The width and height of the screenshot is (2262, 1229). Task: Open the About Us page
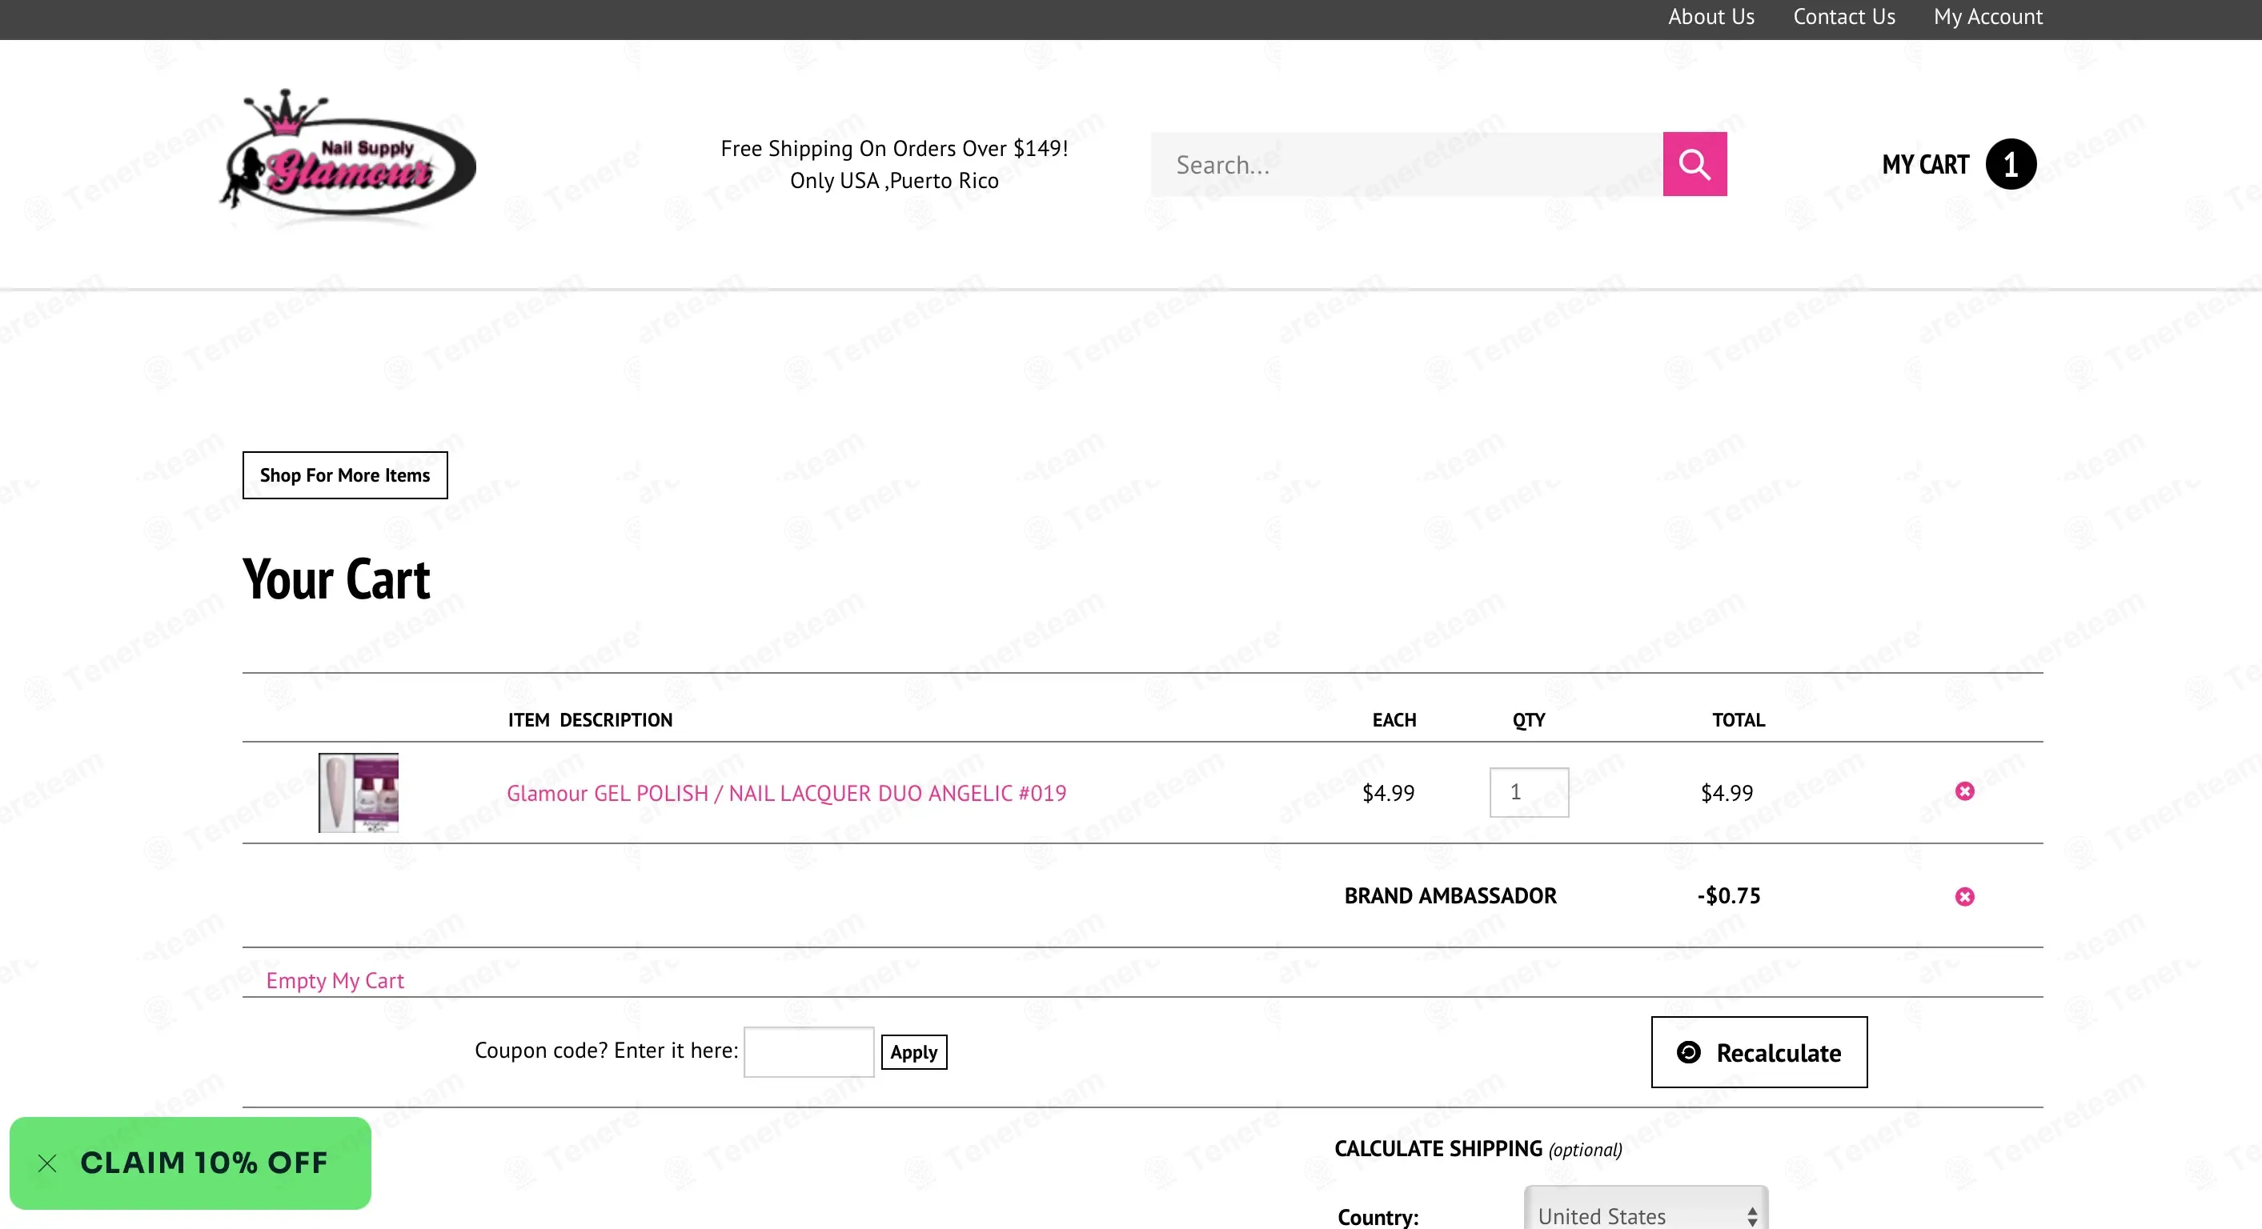(x=1711, y=17)
